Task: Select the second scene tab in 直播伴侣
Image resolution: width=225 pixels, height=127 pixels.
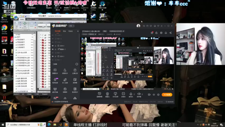Action: [x=64, y=31]
